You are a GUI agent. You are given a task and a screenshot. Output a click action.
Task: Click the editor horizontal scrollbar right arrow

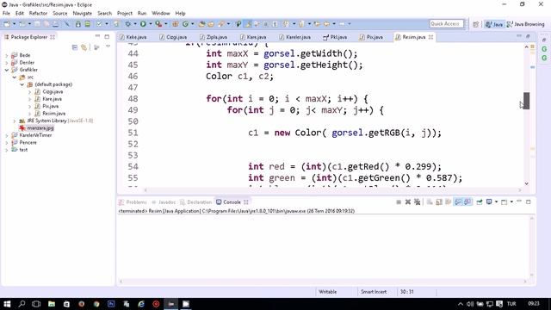pyautogui.click(x=520, y=190)
